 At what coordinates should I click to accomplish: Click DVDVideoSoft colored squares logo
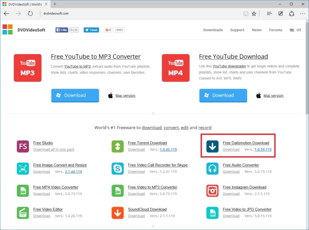pos(7,30)
